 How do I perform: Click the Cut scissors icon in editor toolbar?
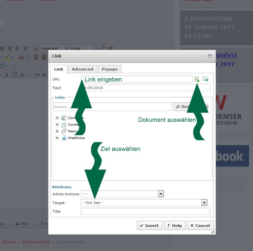[21, 57]
